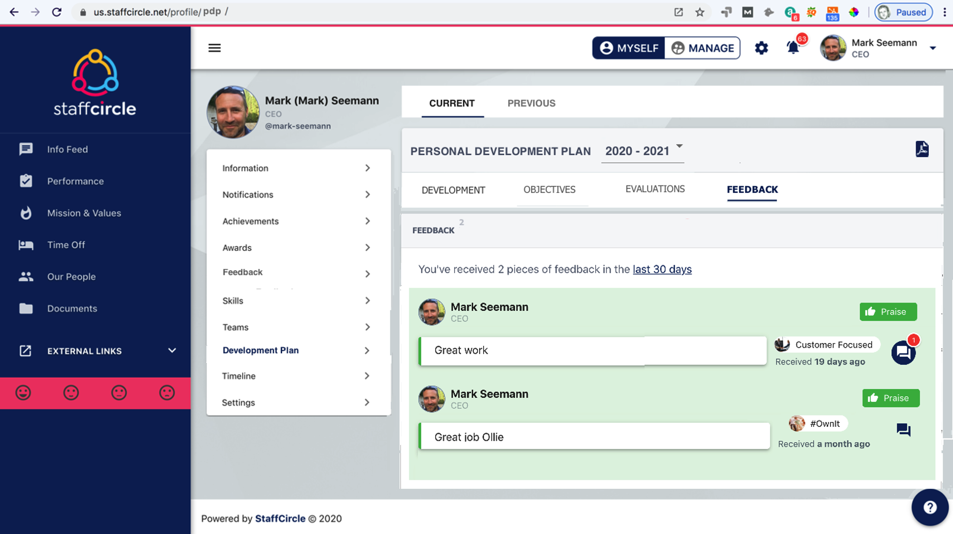Screen dimensions: 953x534
Task: Expand Achievements chevron in profile menu
Action: (x=367, y=221)
